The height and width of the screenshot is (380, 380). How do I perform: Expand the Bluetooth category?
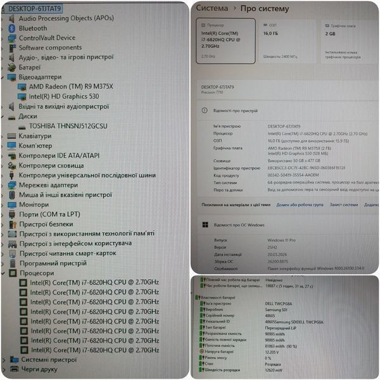2,29
